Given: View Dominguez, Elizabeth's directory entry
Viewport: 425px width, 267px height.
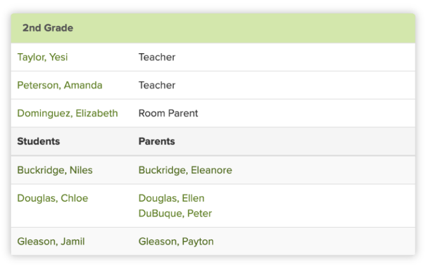Looking at the screenshot, I should [68, 114].
